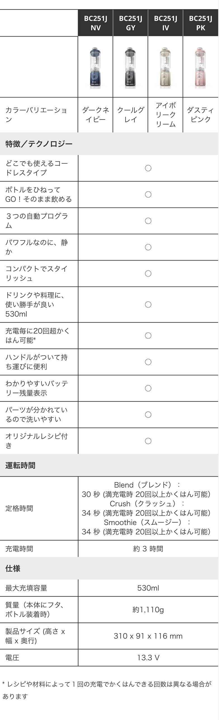Select the BC251J GY column header
Screen dimensions: 219x720
click(x=130, y=23)
